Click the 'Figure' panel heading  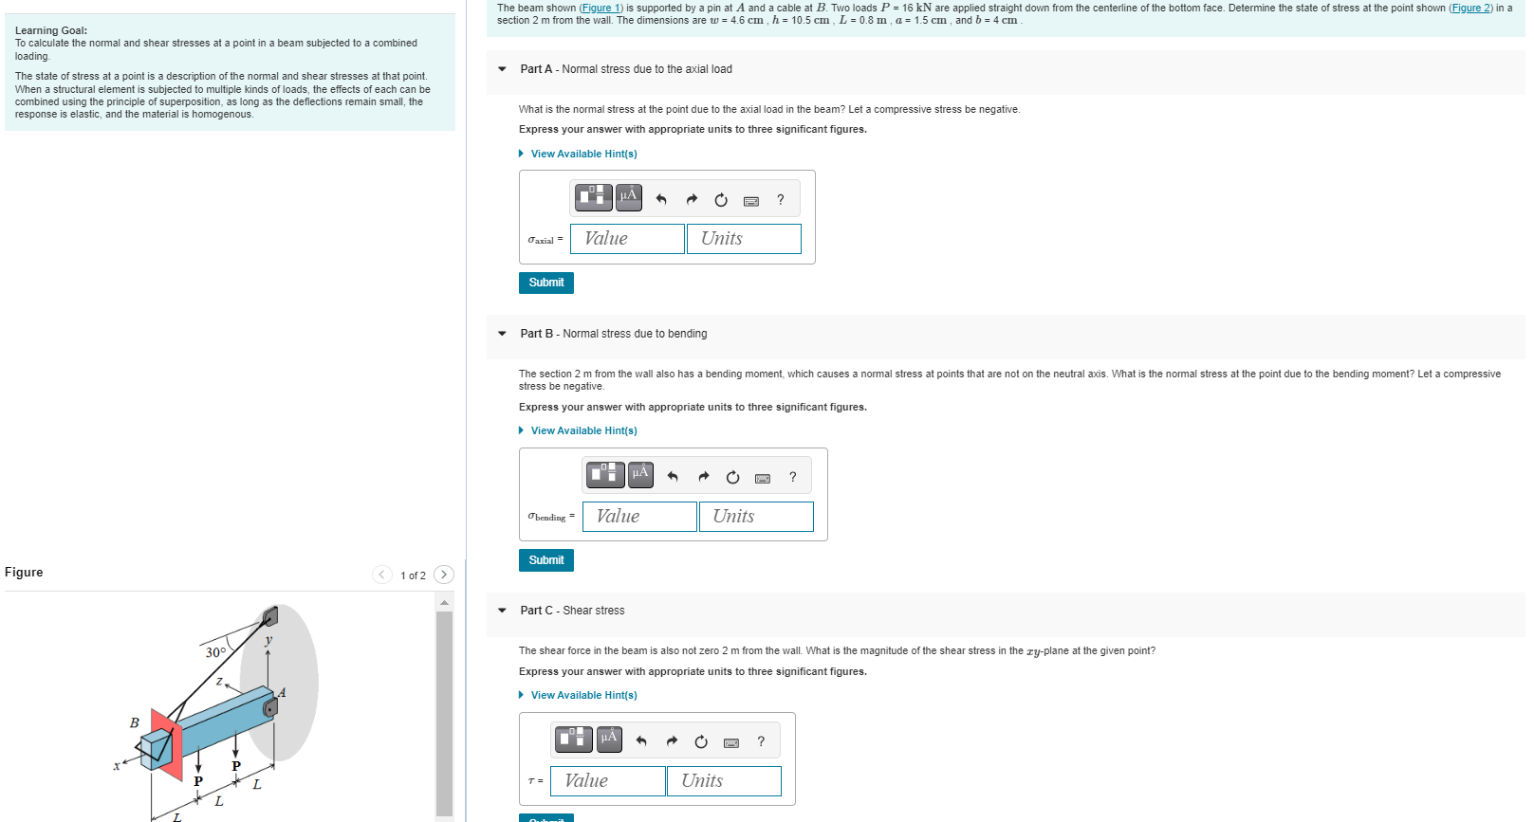pos(24,572)
